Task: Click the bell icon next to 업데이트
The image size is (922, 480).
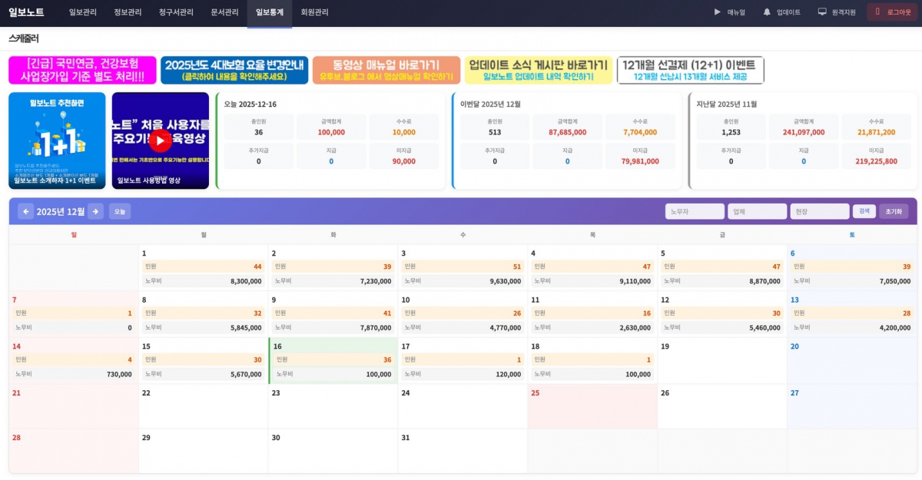Action: pos(766,12)
